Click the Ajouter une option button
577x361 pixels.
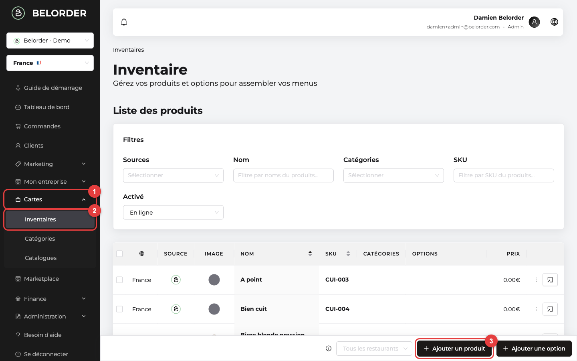pos(534,349)
